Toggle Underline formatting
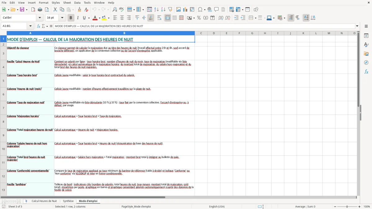 (x=84, y=18)
